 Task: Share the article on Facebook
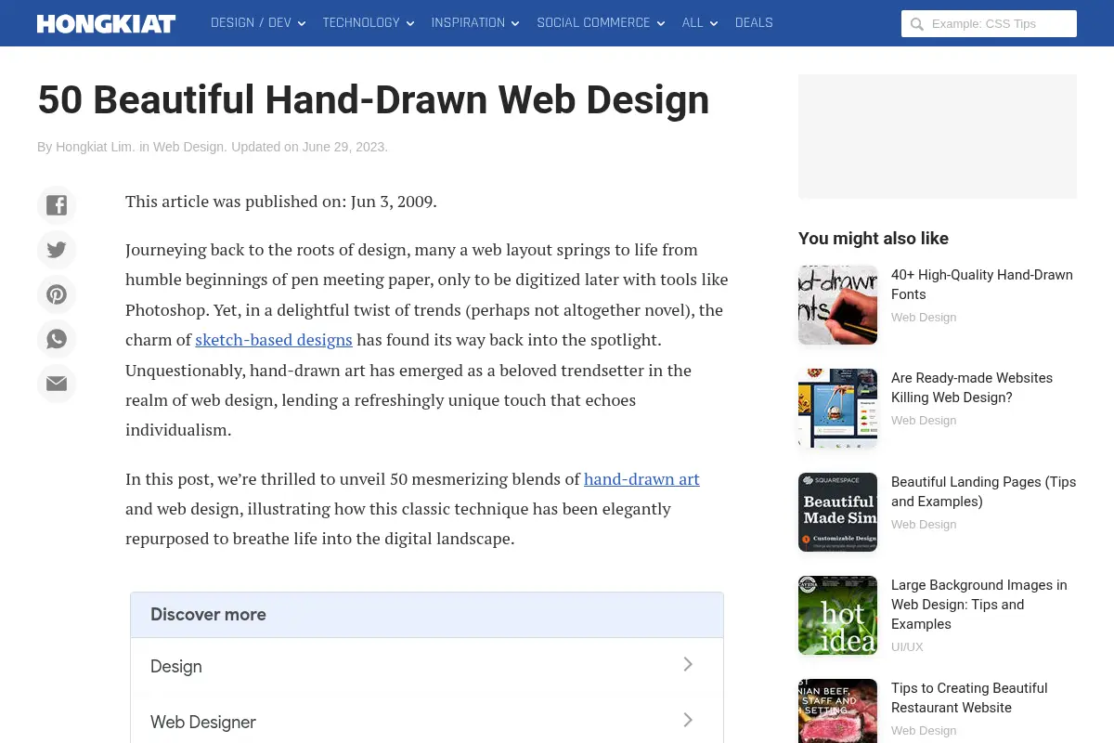coord(57,205)
